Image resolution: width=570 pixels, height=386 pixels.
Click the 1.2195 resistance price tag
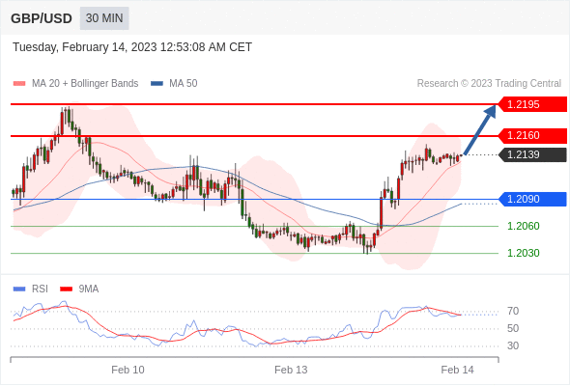[x=532, y=104]
